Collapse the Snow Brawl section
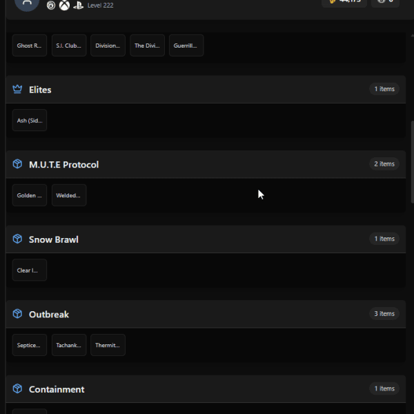 pos(206,239)
